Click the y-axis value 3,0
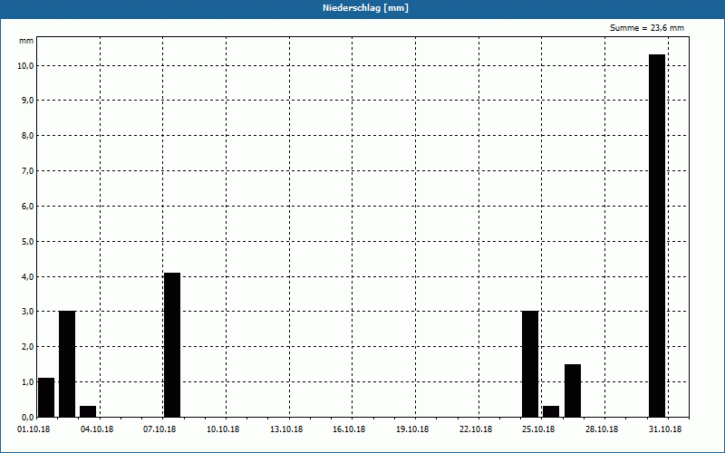The height and width of the screenshot is (453, 725). (x=28, y=312)
